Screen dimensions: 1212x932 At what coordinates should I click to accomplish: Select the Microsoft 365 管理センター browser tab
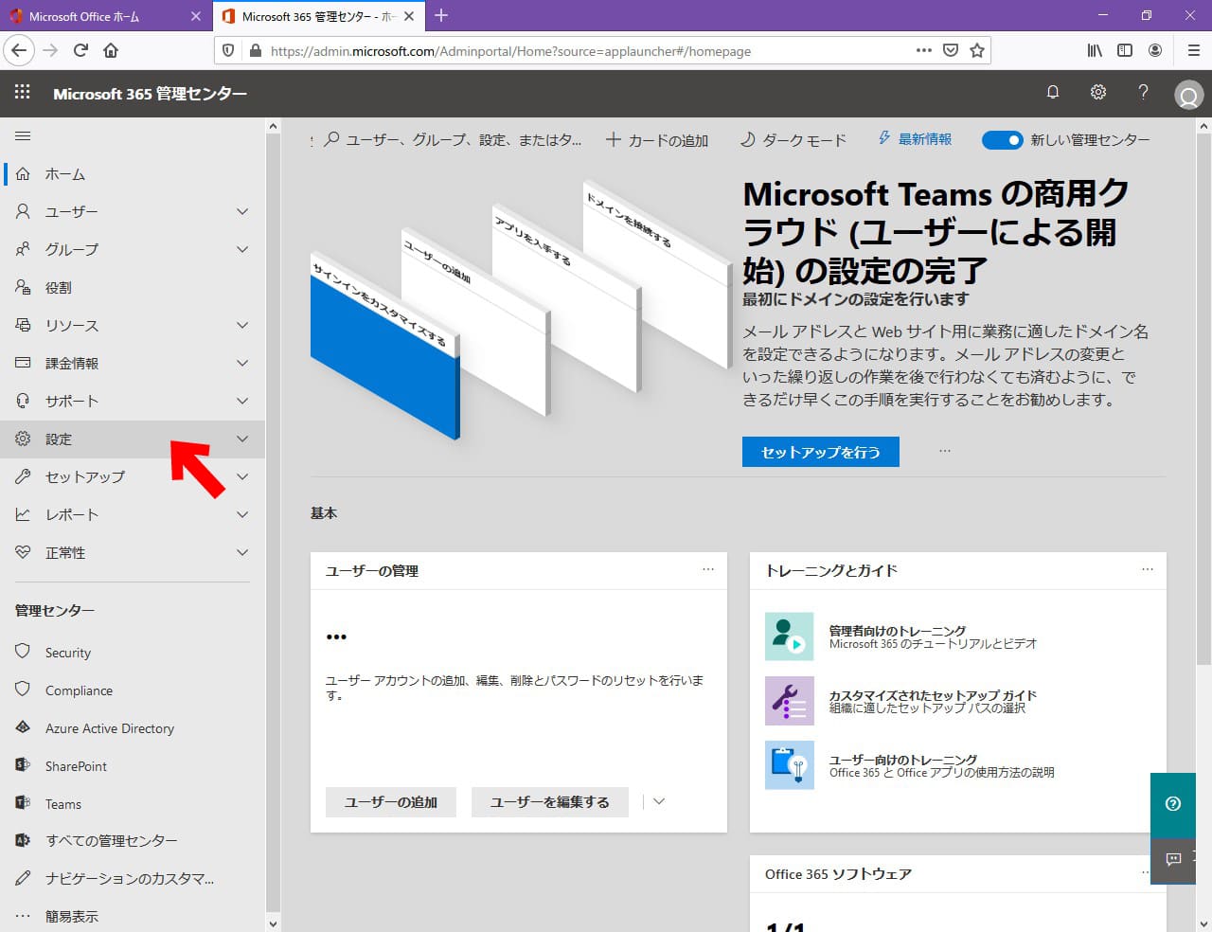tap(319, 16)
